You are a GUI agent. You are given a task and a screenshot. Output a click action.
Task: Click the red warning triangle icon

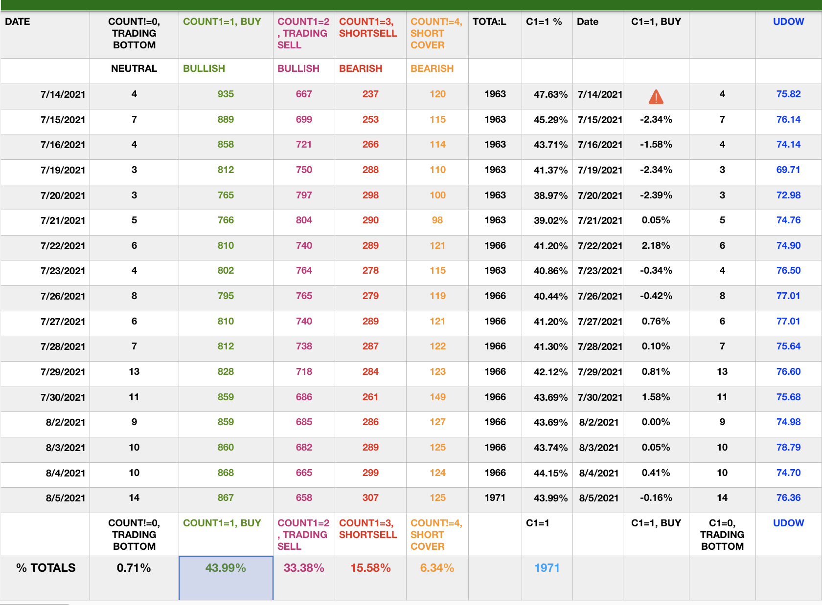tap(656, 97)
